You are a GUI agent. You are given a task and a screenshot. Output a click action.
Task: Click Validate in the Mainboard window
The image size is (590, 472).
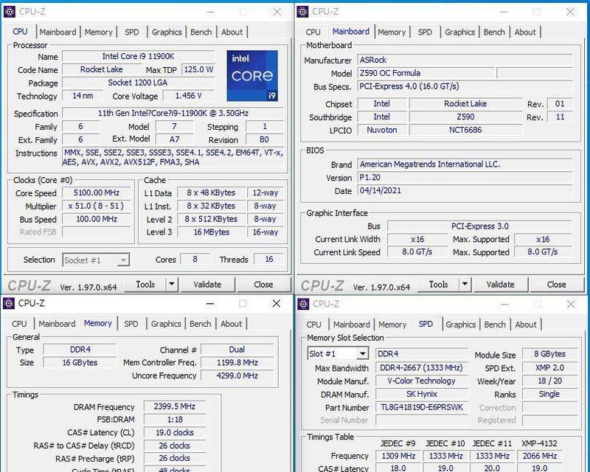[501, 284]
